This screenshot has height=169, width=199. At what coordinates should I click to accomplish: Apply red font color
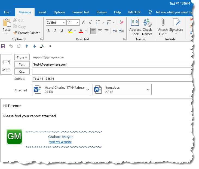pyautogui.click(x=81, y=31)
